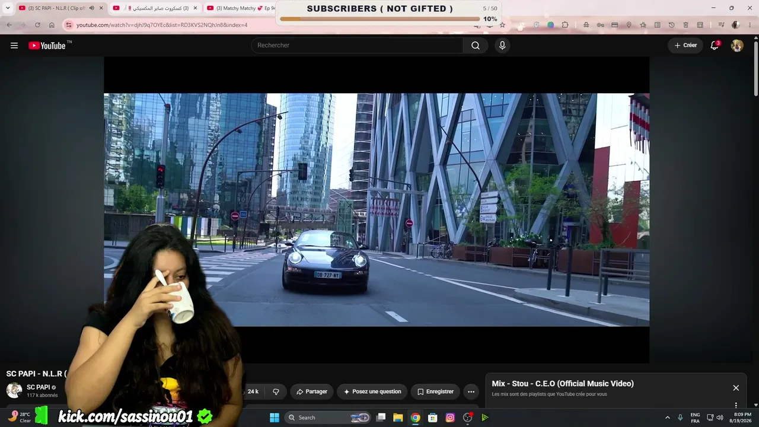
Task: Go back to the previous page
Action: 9,25
